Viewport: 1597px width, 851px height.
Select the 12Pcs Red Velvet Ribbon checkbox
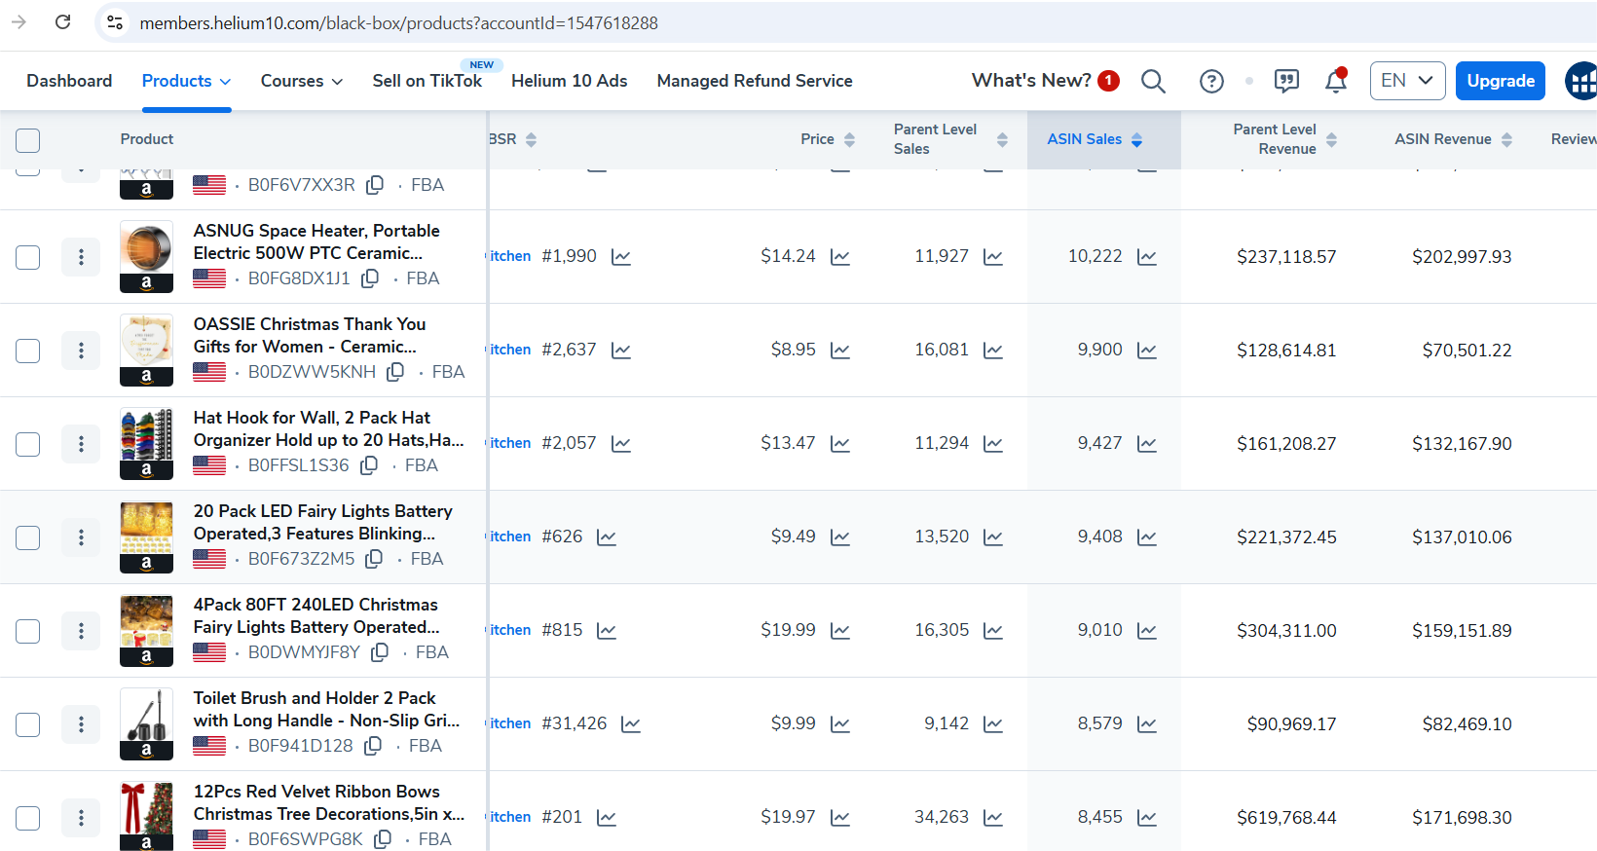(28, 818)
